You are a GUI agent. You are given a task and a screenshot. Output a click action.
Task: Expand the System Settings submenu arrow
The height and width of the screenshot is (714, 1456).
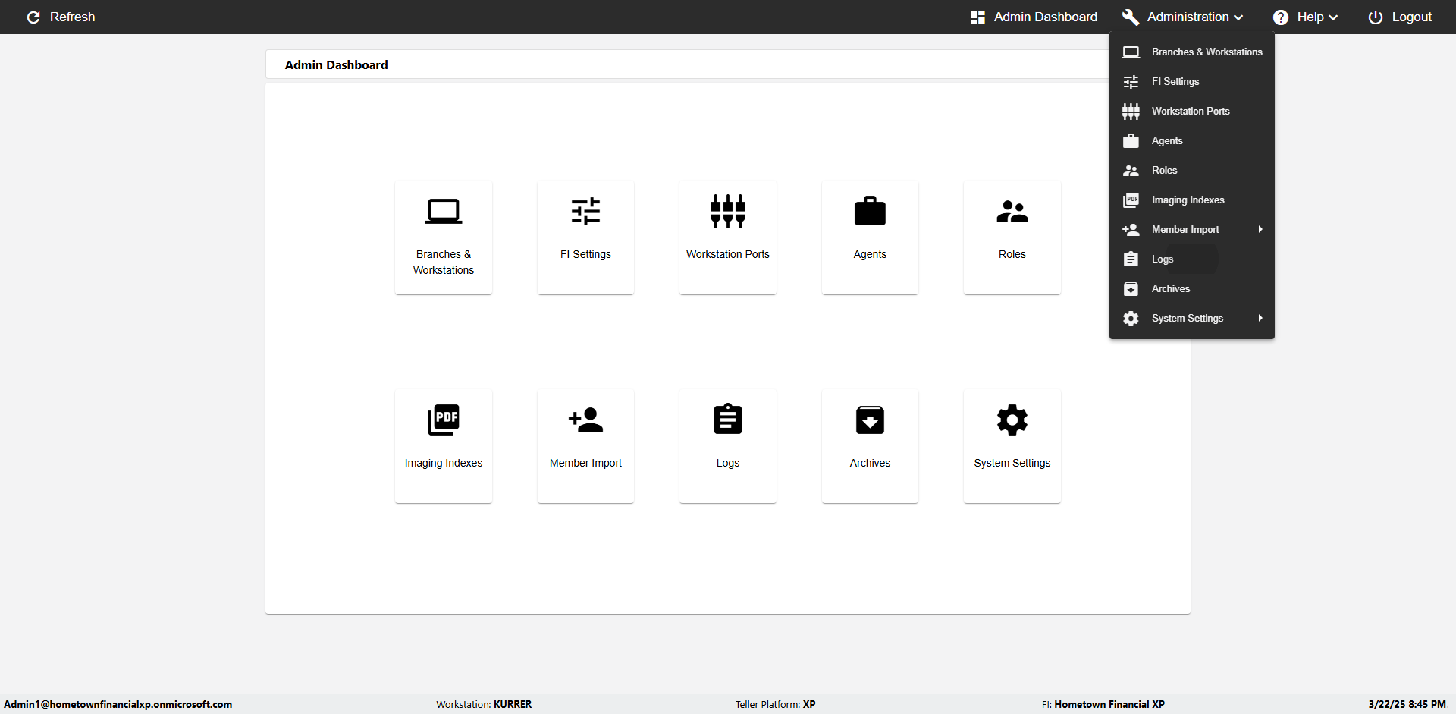coord(1260,318)
